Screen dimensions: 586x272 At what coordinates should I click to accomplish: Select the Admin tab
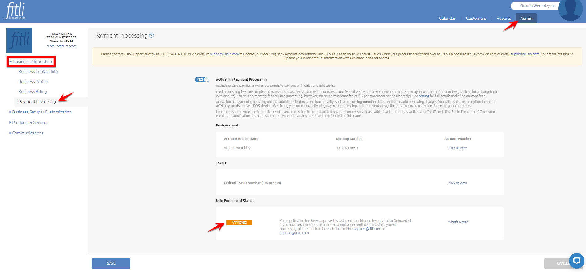(x=526, y=18)
